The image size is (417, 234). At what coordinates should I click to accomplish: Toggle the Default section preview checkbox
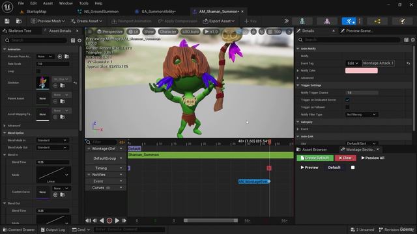tap(352, 168)
